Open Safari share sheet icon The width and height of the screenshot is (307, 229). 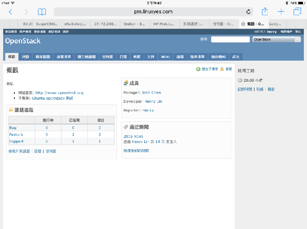tap(265, 11)
